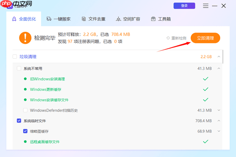Click the checkmark for Windows更新缓存

coord(206,89)
